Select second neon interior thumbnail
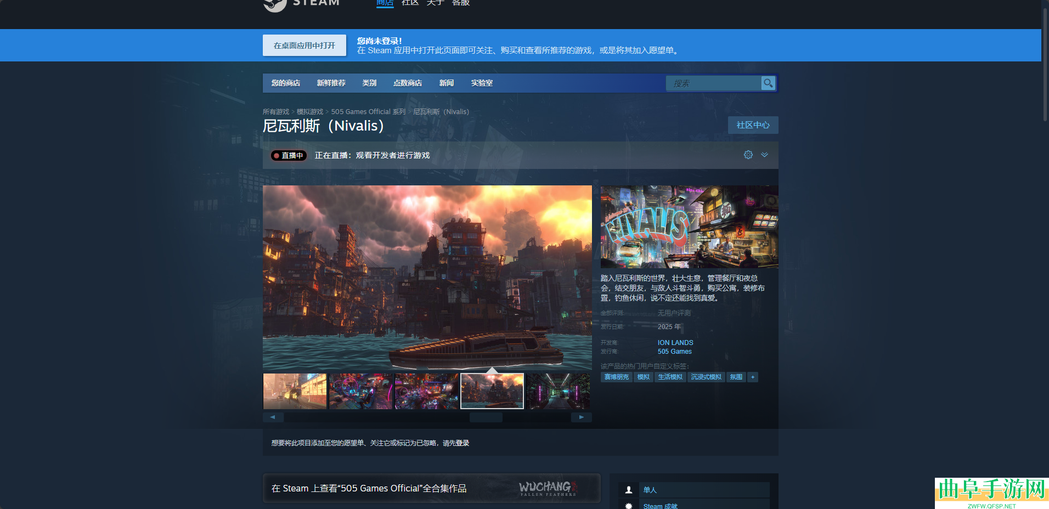 (360, 391)
